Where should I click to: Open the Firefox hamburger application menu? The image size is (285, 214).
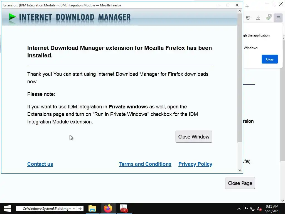[278, 18]
